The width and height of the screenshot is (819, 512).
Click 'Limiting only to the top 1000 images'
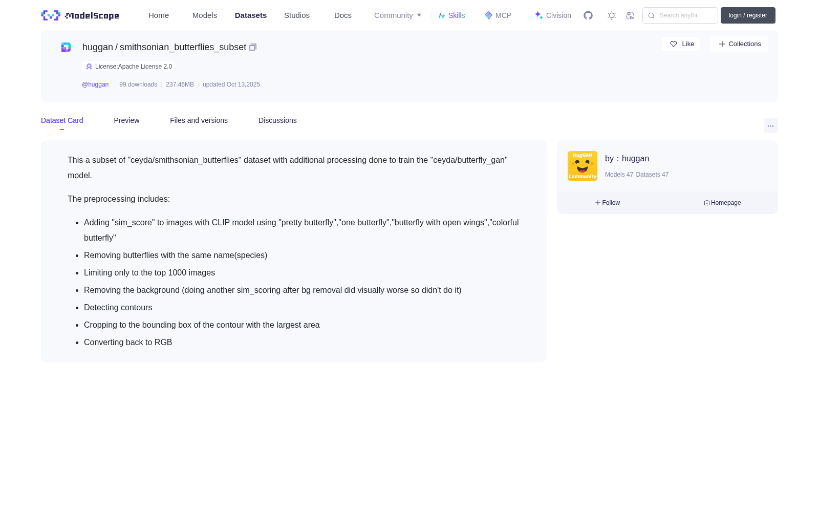point(149,273)
